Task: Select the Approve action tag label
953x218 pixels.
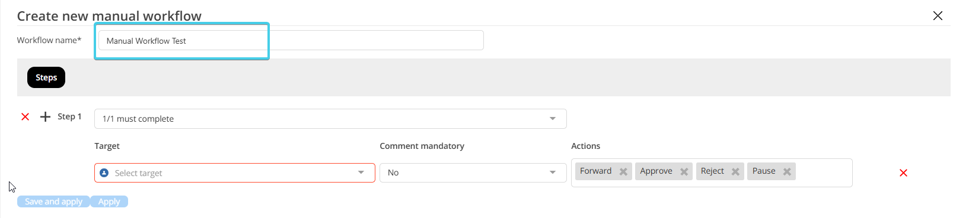Action: pyautogui.click(x=656, y=171)
